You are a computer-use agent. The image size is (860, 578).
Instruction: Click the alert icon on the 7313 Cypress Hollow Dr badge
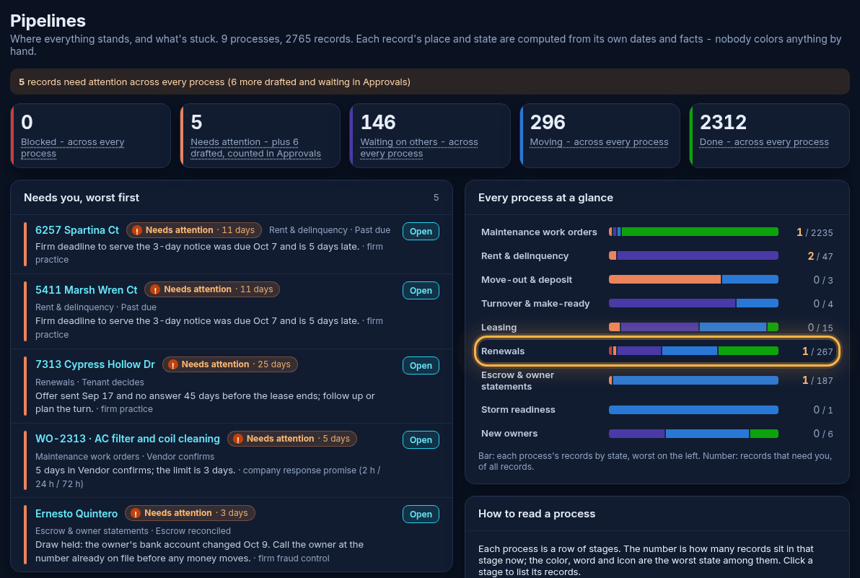pos(172,364)
